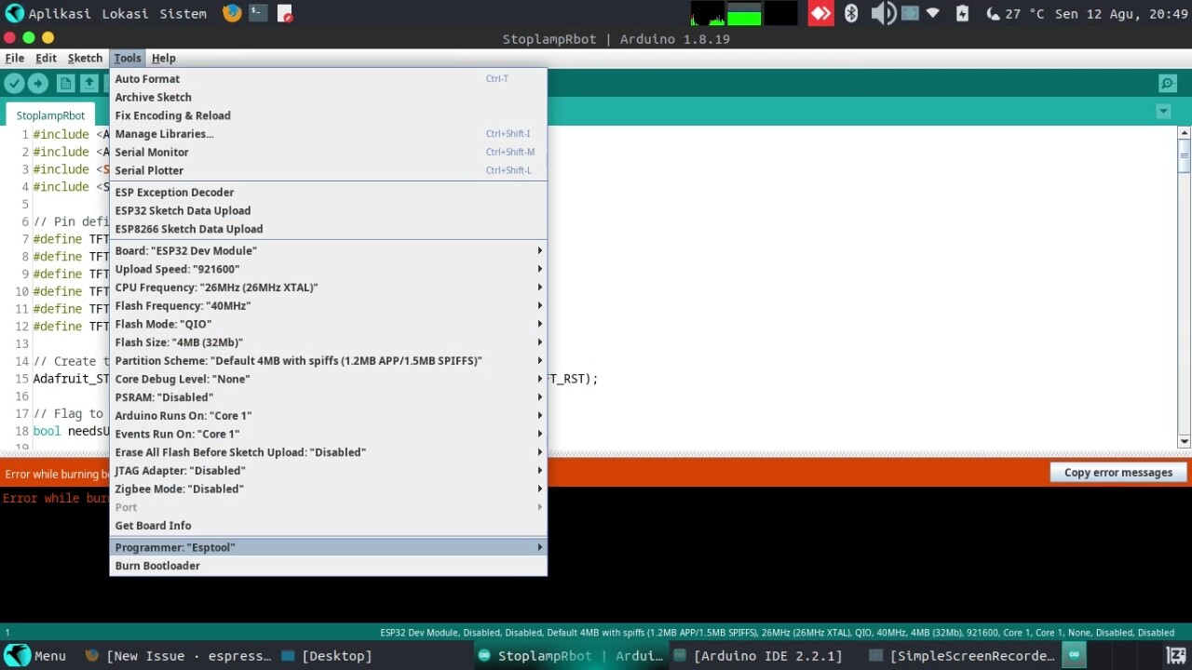
Task: Switch to Arduino IDE 2.2.1 taskbar window
Action: pyautogui.click(x=758, y=656)
